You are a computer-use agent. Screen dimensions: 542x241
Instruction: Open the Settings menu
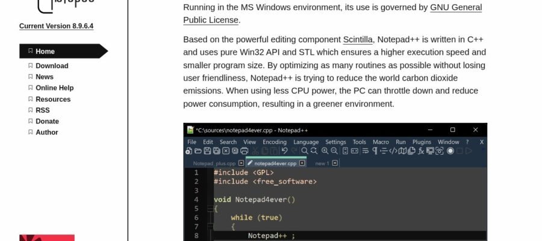(x=335, y=142)
